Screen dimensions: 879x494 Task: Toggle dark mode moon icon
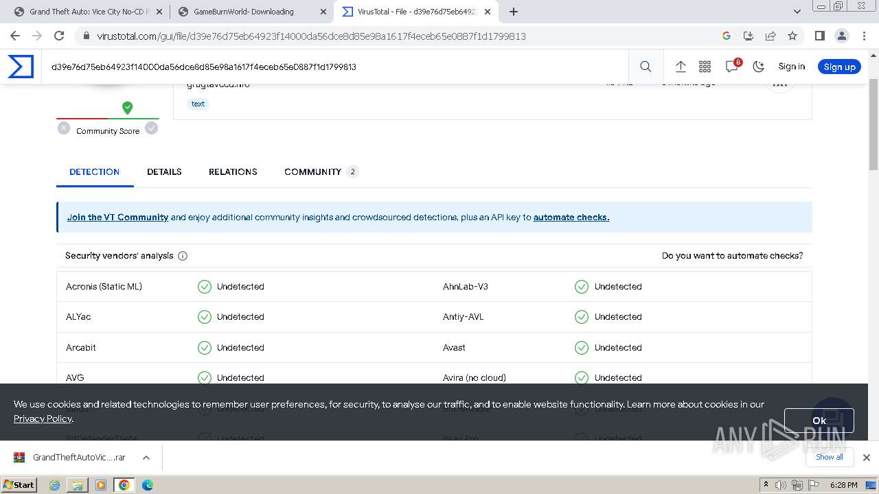[x=758, y=67]
